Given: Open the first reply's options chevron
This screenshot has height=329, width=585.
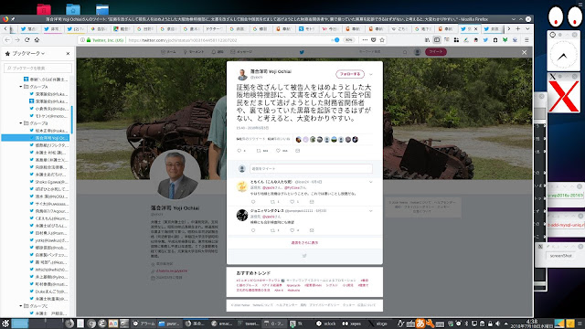Looking at the screenshot, I should coord(370,182).
